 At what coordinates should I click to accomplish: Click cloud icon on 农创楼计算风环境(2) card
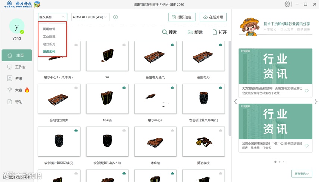point(76,130)
